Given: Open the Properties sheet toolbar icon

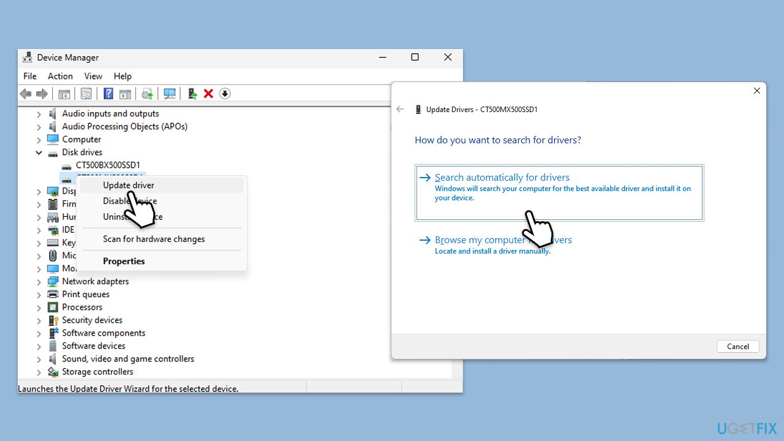Looking at the screenshot, I should (x=86, y=94).
